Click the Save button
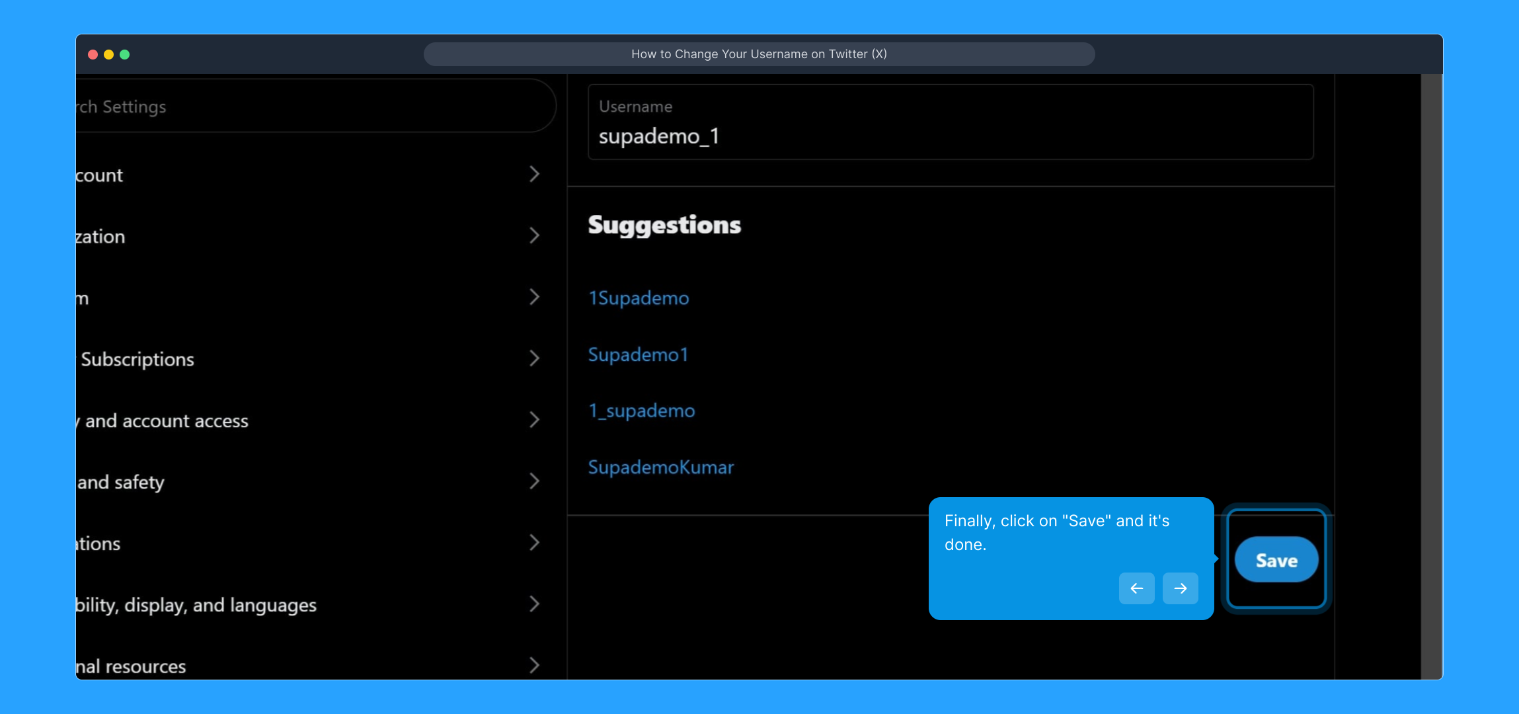Screen dimensions: 1519x714 pyautogui.click(x=1276, y=560)
